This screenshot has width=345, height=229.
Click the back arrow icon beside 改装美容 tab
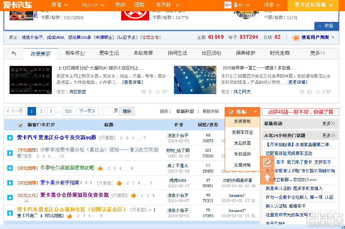pyautogui.click(x=14, y=53)
